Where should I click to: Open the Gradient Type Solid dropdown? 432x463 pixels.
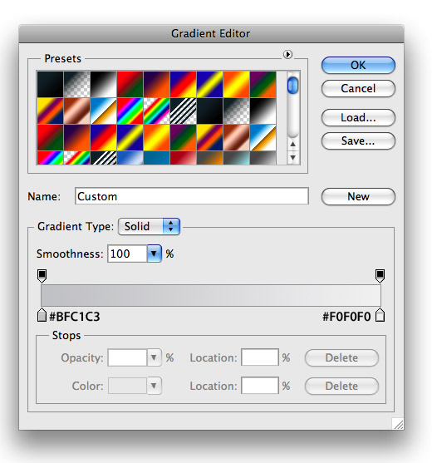(x=149, y=226)
